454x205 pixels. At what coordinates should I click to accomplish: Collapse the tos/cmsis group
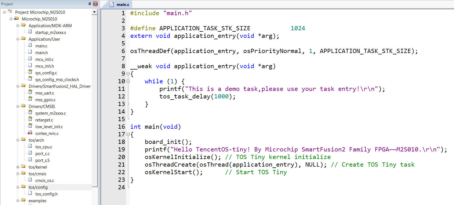click(x=18, y=174)
